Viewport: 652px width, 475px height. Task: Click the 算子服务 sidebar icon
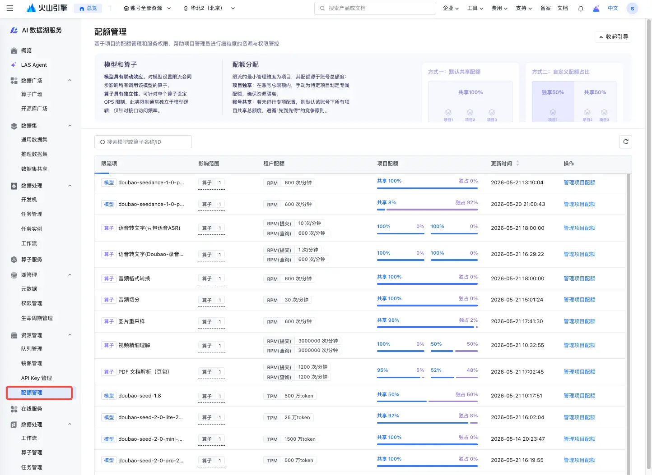(x=14, y=260)
